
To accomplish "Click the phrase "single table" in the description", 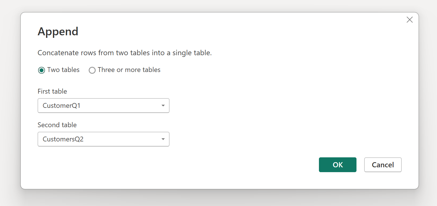I will click(x=192, y=53).
